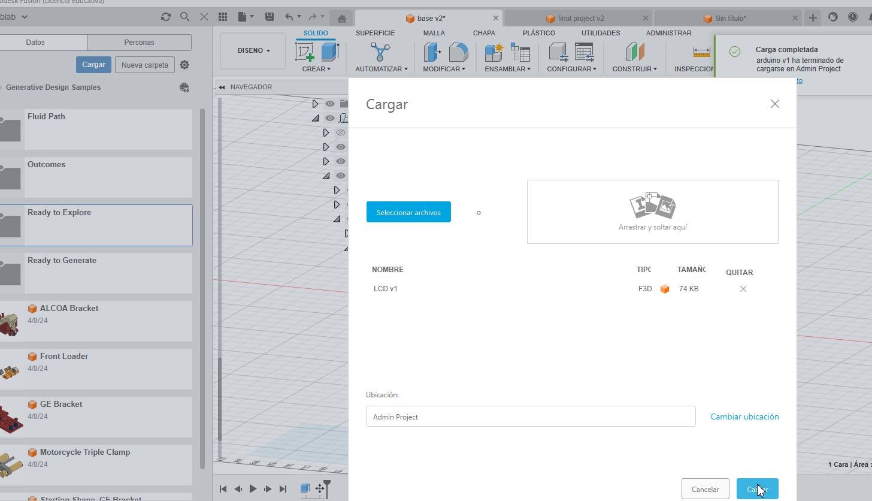
Task: Click the Arrastrar y soltar aquí dropzone
Action: (652, 212)
